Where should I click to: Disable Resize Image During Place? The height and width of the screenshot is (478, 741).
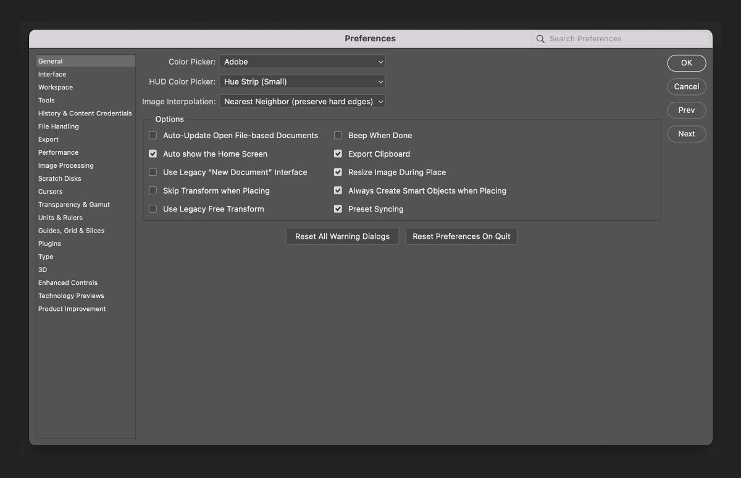click(338, 172)
